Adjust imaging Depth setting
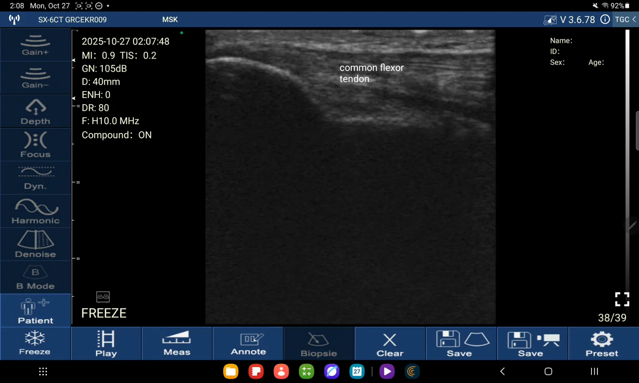This screenshot has height=383, width=639. [36, 112]
